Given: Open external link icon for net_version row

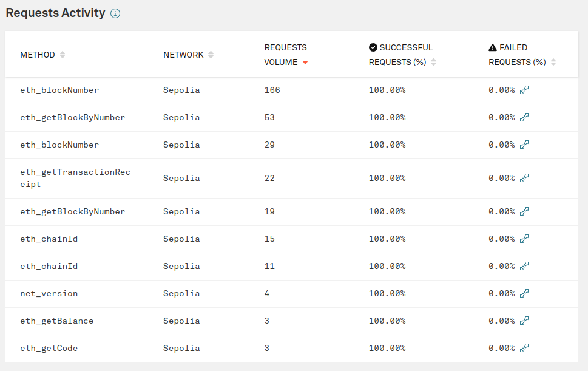Looking at the screenshot, I should [x=524, y=293].
